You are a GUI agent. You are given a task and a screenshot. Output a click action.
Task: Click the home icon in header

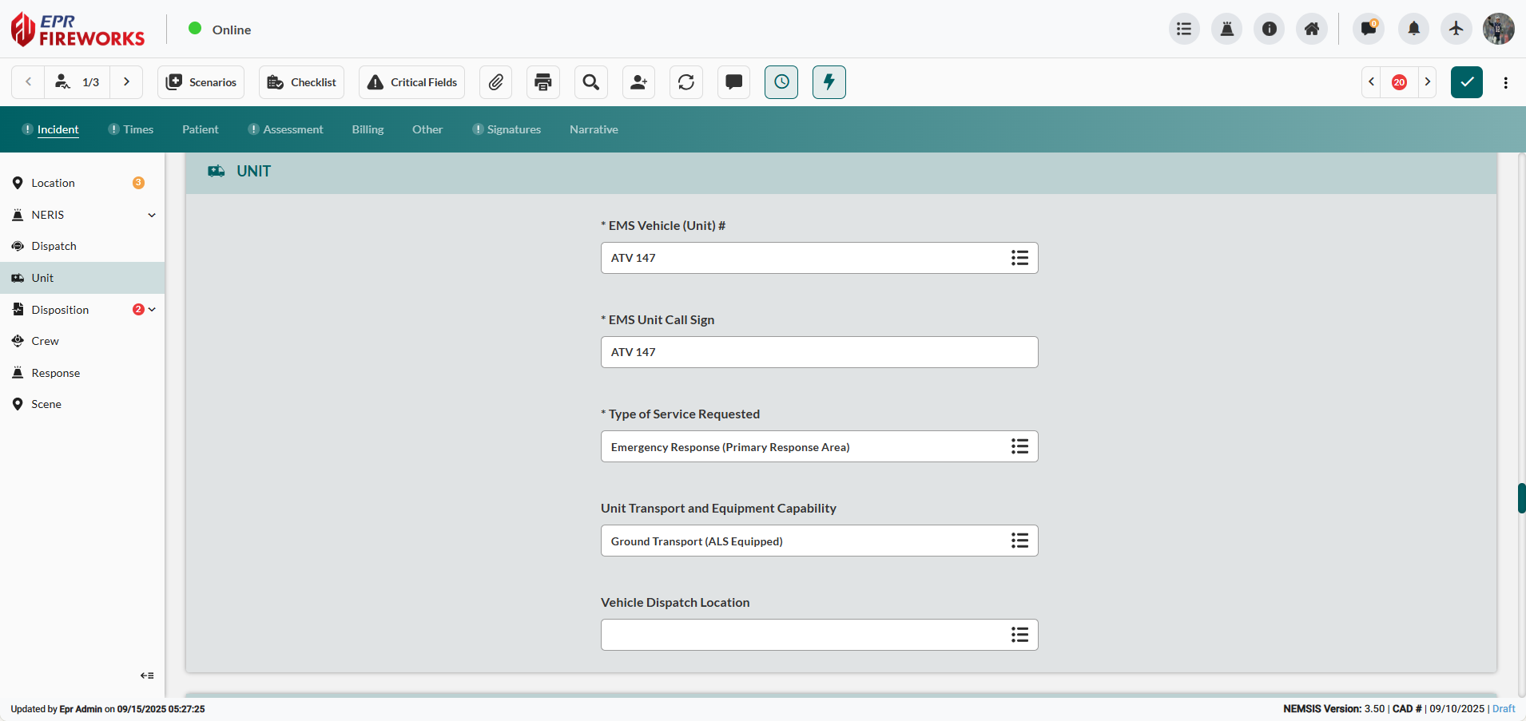(1312, 30)
